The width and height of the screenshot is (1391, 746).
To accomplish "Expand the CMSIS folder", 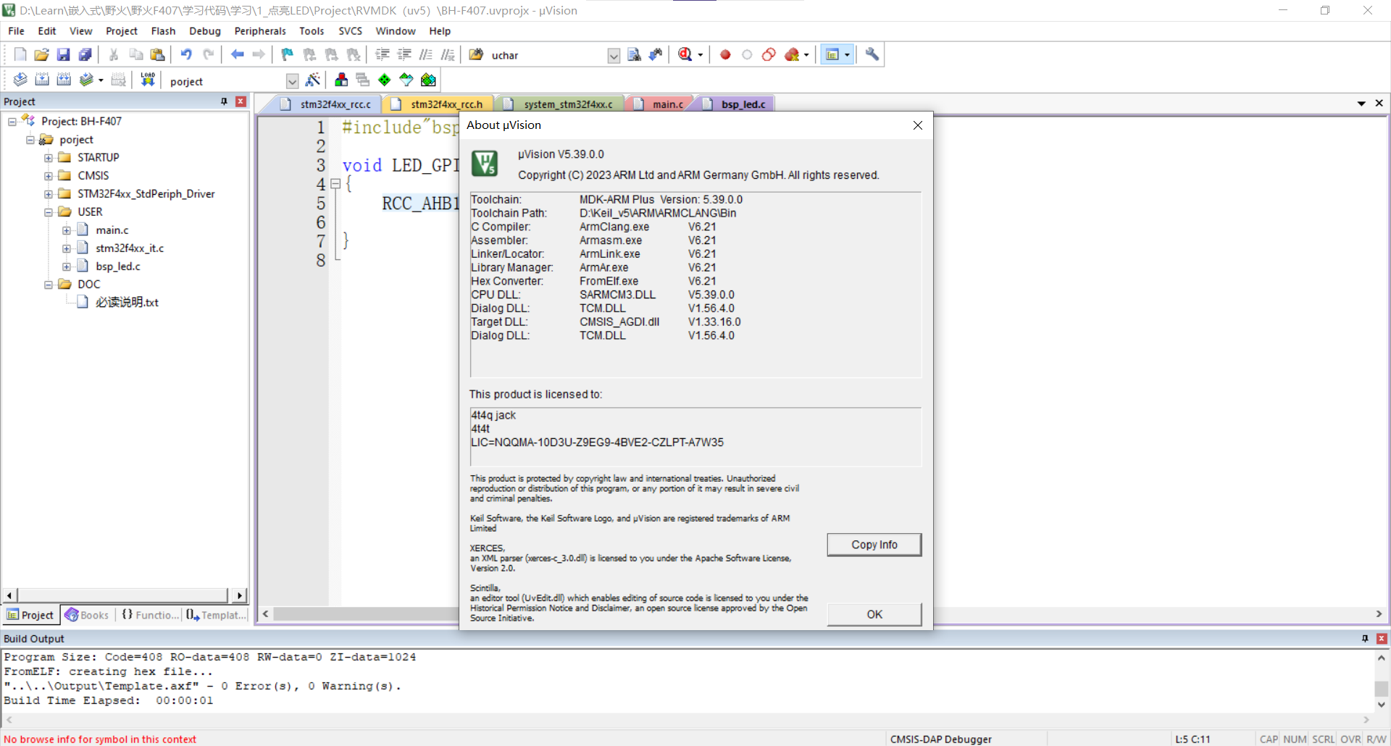I will tap(49, 176).
